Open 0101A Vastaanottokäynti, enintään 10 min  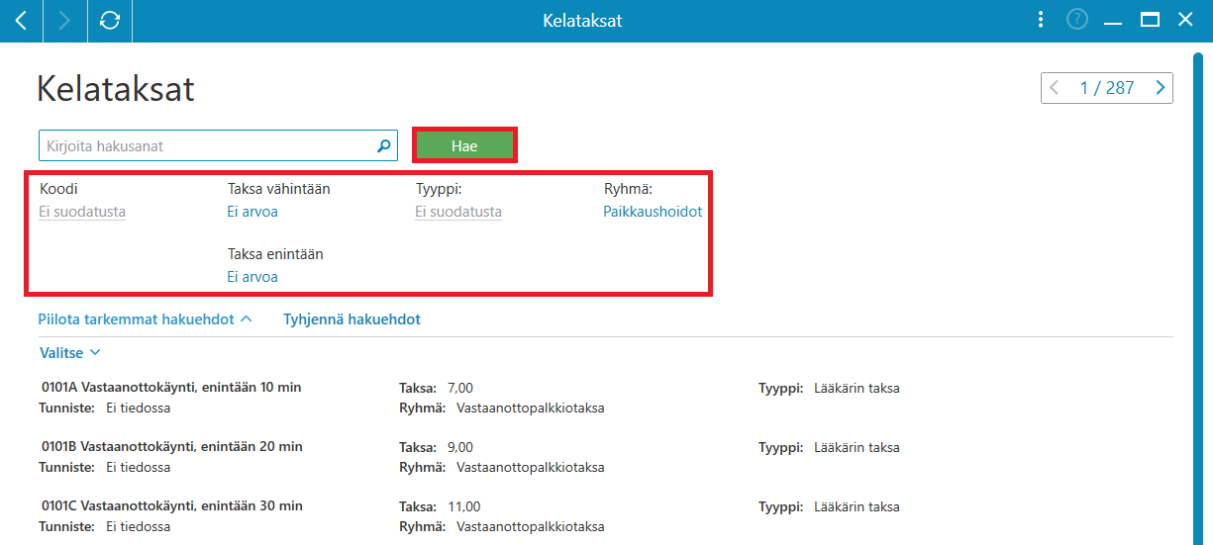coord(171,388)
